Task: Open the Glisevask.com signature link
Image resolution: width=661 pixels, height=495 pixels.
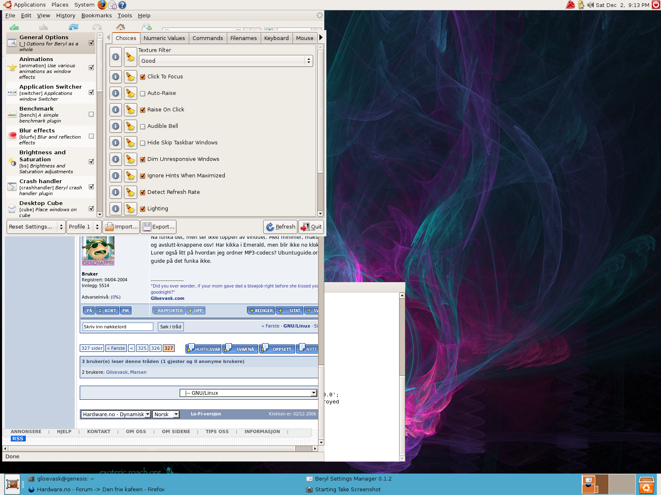Action: (167, 299)
